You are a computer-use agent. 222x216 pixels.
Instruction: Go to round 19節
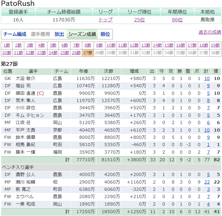215,45
